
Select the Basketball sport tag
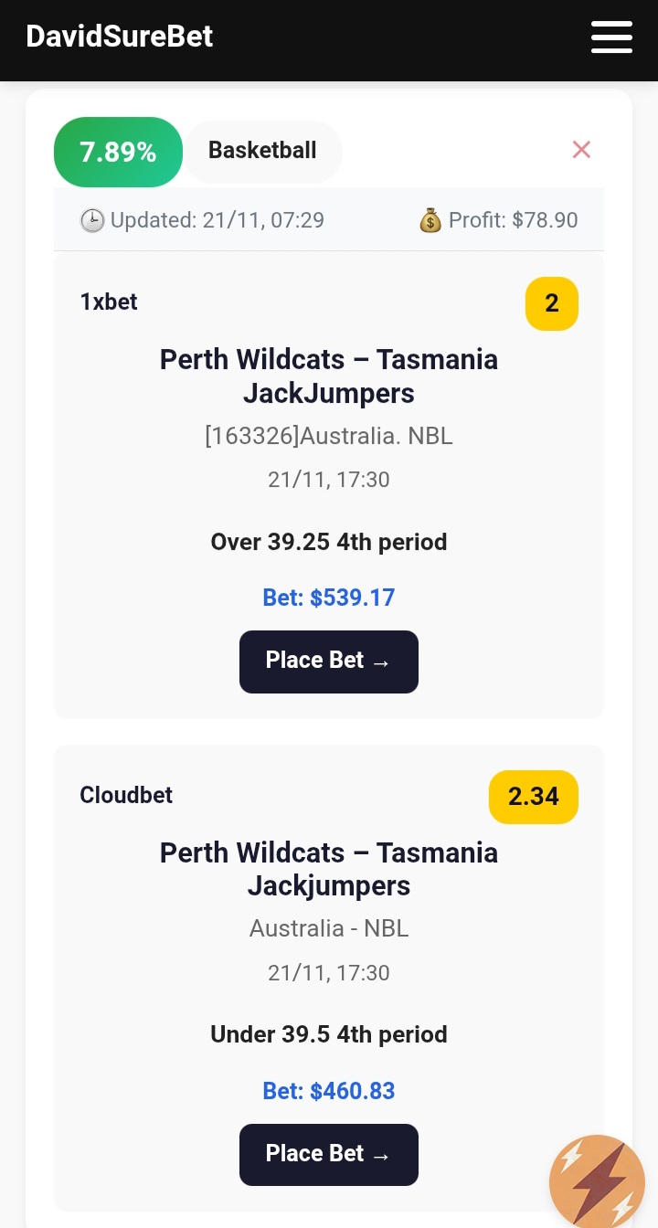pyautogui.click(x=262, y=151)
